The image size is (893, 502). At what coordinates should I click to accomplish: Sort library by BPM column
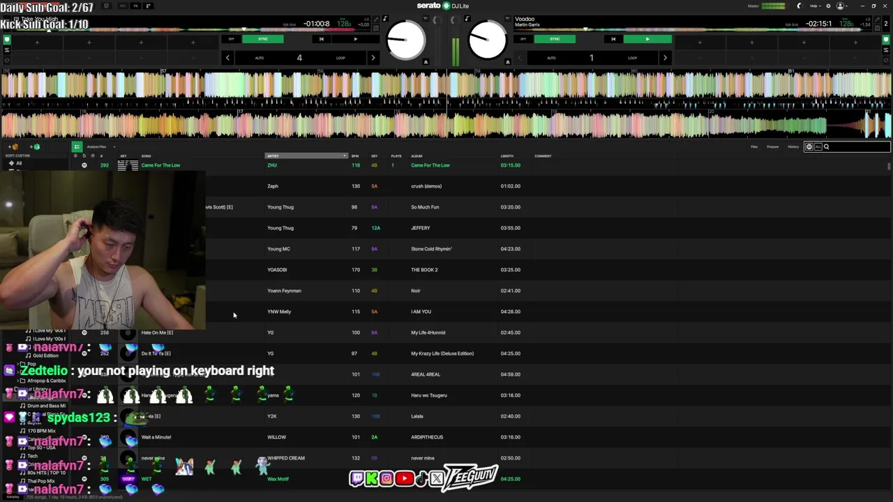point(355,156)
